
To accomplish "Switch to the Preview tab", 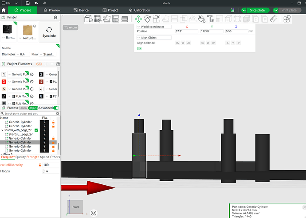I will [x=52, y=10].
